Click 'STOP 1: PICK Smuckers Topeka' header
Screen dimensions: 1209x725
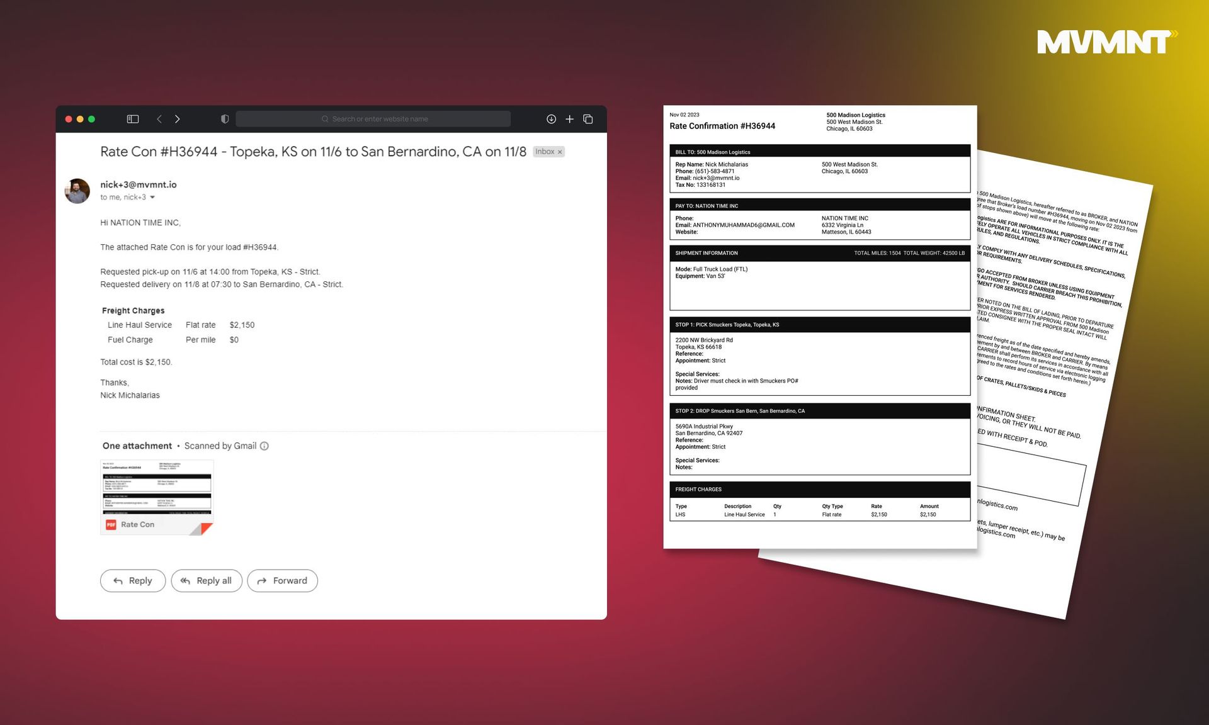pyautogui.click(x=820, y=325)
